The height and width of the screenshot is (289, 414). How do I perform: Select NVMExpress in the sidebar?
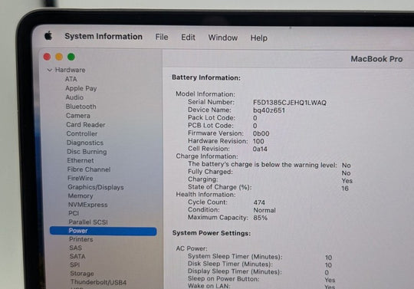(87, 205)
